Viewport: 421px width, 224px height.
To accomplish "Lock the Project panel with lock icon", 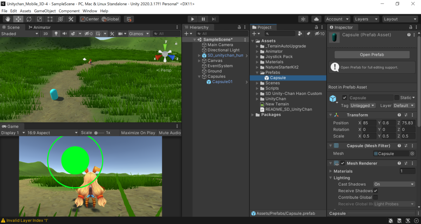I will point(317,27).
